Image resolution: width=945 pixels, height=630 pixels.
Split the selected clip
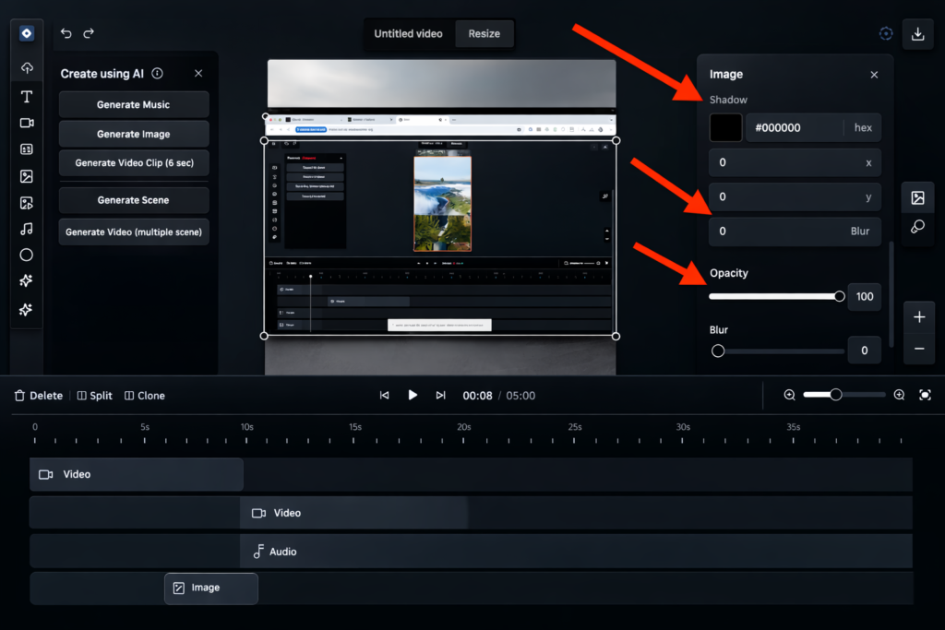(x=94, y=396)
